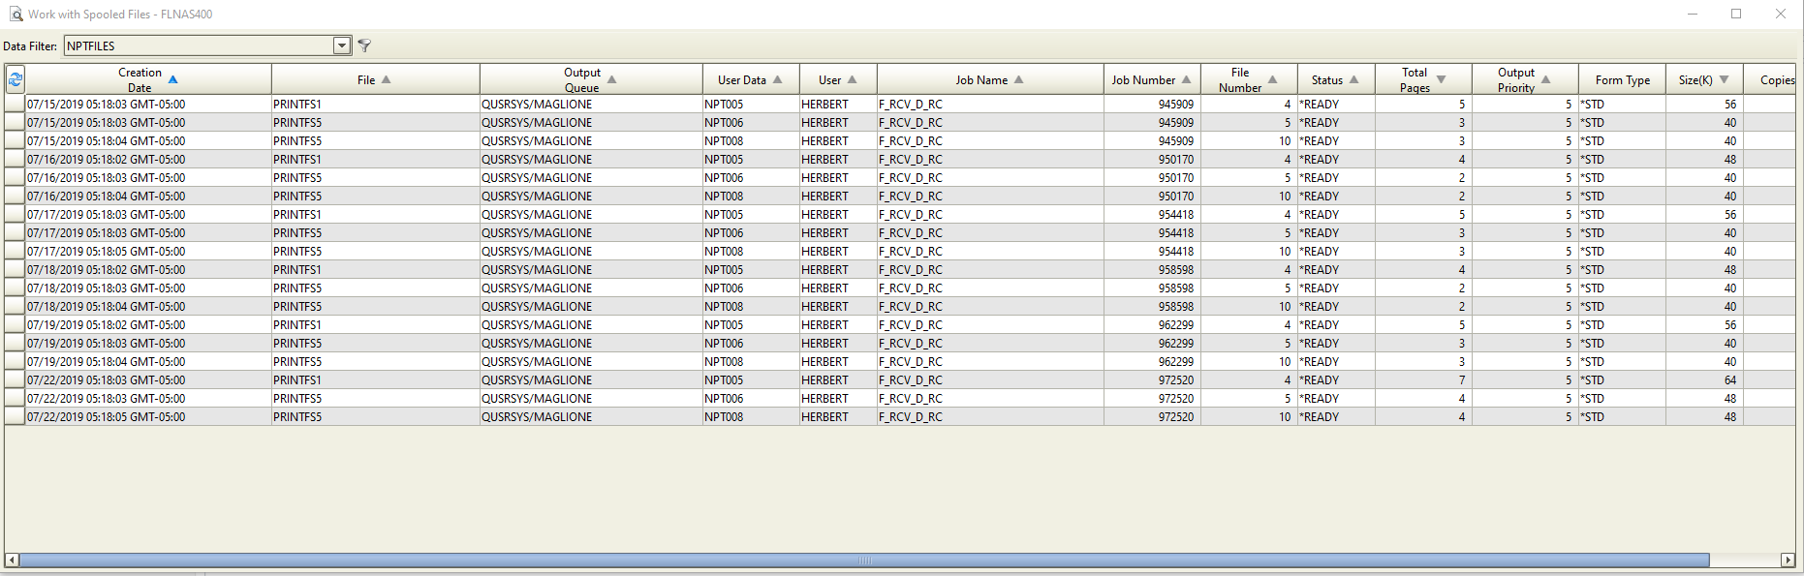1804x576 pixels.
Task: Click HERBERT in the 07/16/2019 05:18:04 row
Action: (x=824, y=196)
